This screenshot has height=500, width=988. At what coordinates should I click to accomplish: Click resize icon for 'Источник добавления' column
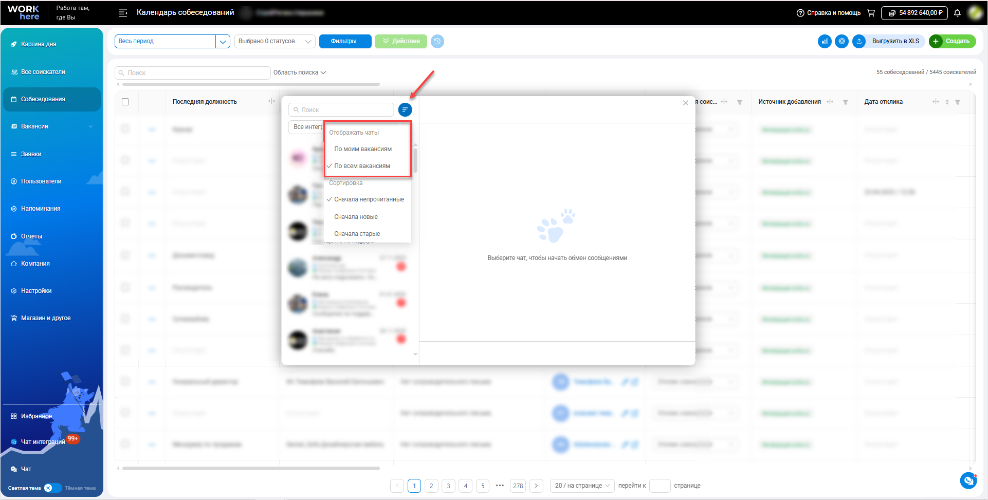click(x=830, y=102)
